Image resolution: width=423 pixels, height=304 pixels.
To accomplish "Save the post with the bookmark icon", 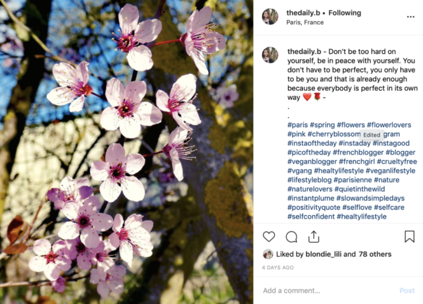I will tap(409, 237).
